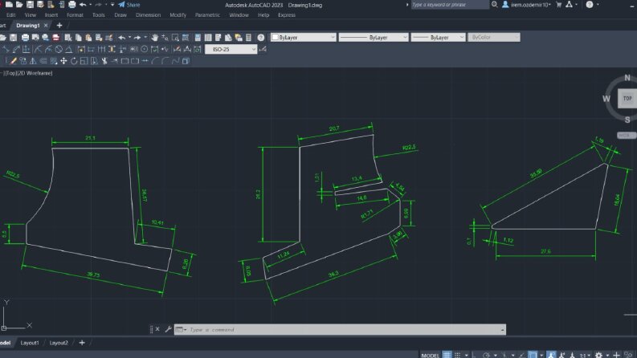Click the Paste clipboard icon in standard toolbar
Image resolution: width=637 pixels, height=358 pixels.
(88, 38)
